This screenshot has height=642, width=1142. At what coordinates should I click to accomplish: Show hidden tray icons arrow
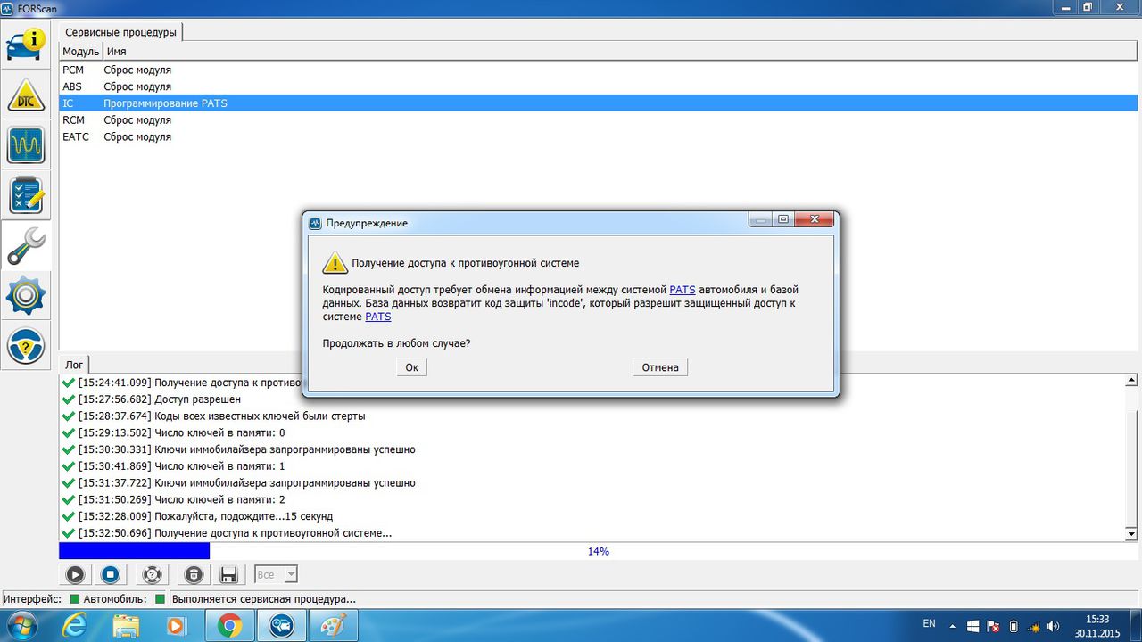[x=955, y=626]
